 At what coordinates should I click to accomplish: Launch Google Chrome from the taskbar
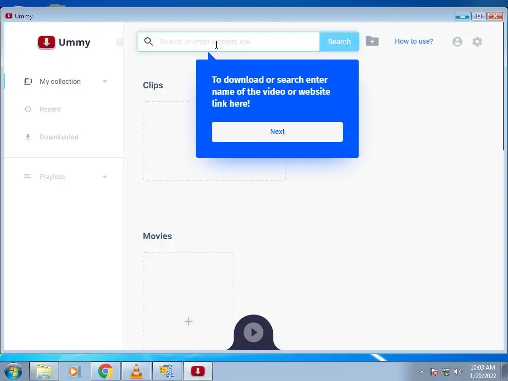coord(105,371)
